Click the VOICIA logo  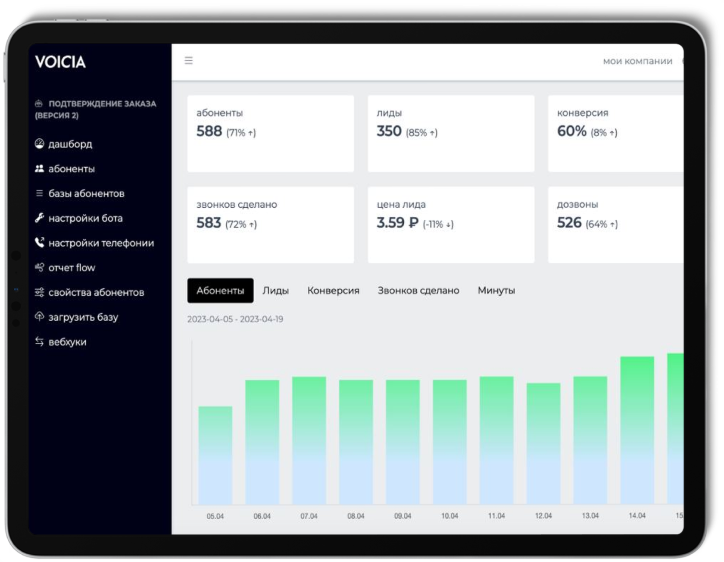60,62
